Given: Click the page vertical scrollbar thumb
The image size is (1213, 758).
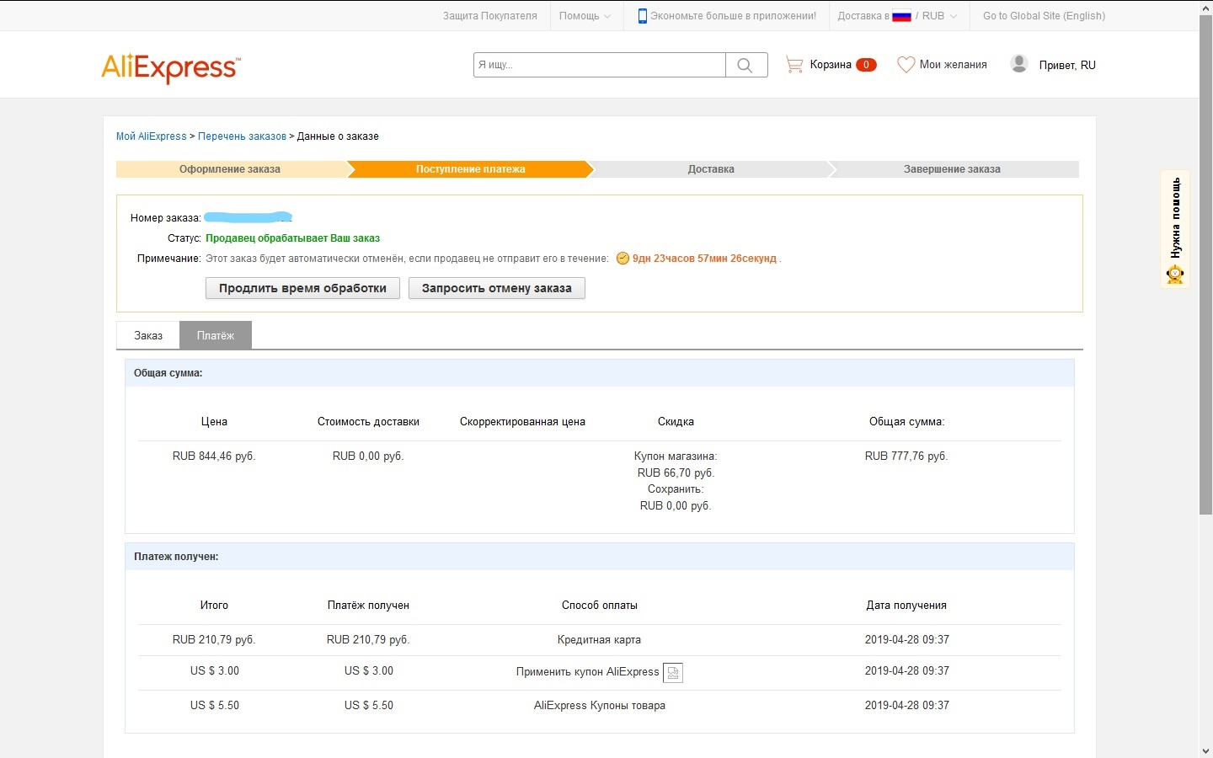Looking at the screenshot, I should (1206, 265).
